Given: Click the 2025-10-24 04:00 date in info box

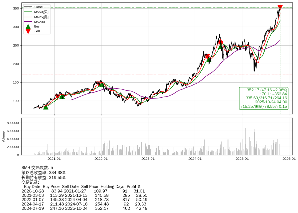Looking at the screenshot, I should (x=271, y=102).
